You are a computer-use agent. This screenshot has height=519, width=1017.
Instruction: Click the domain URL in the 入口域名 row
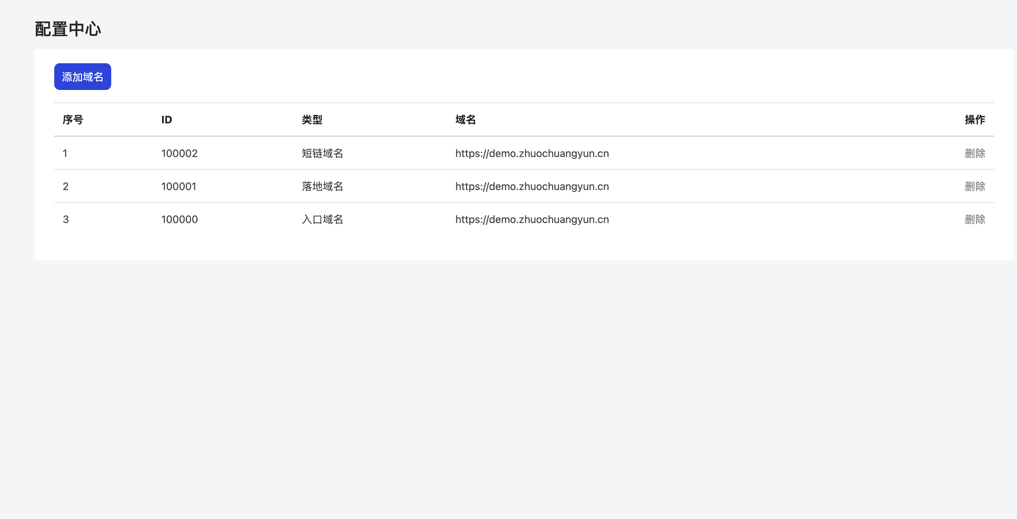[532, 220]
